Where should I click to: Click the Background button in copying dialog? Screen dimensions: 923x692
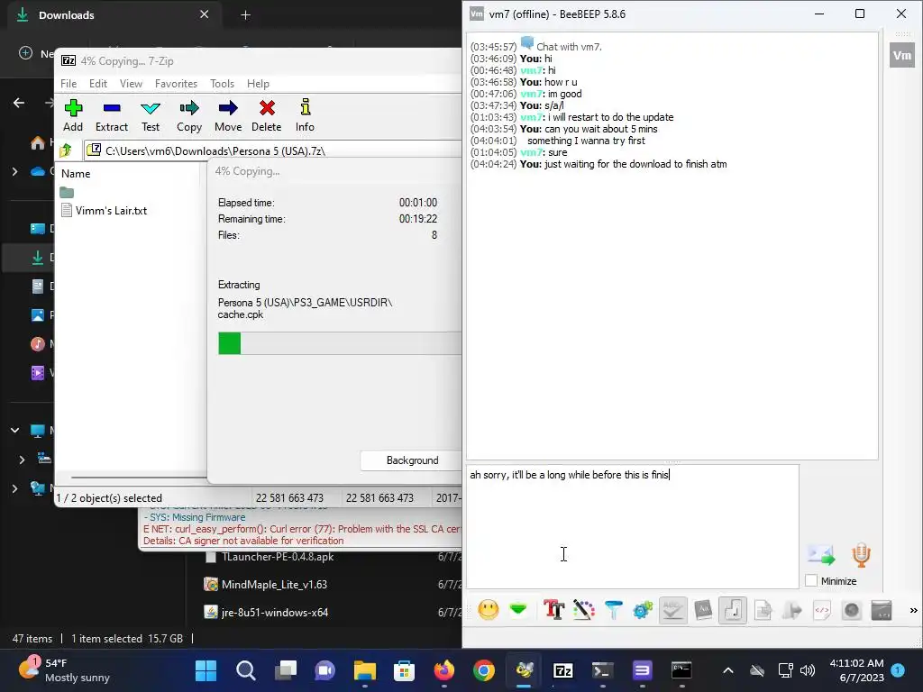point(411,460)
